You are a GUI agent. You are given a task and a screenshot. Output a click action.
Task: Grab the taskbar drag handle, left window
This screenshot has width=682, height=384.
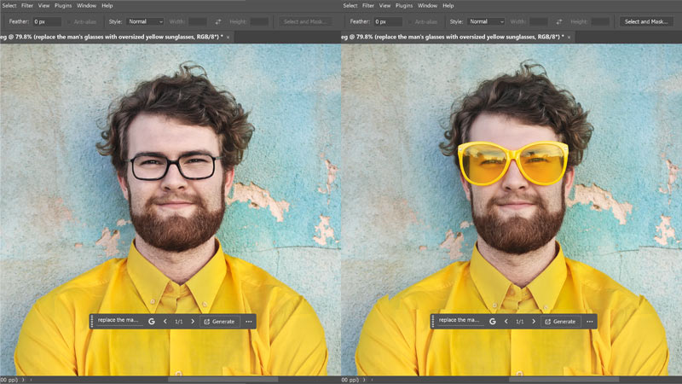pos(92,322)
